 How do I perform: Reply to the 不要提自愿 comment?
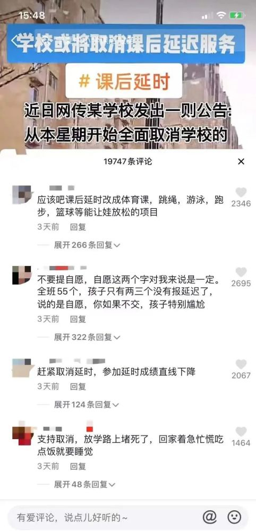78,319
